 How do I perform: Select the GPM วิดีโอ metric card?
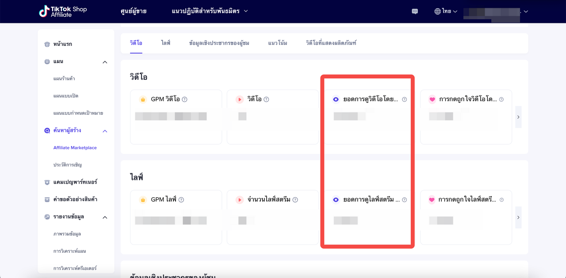[x=176, y=117]
